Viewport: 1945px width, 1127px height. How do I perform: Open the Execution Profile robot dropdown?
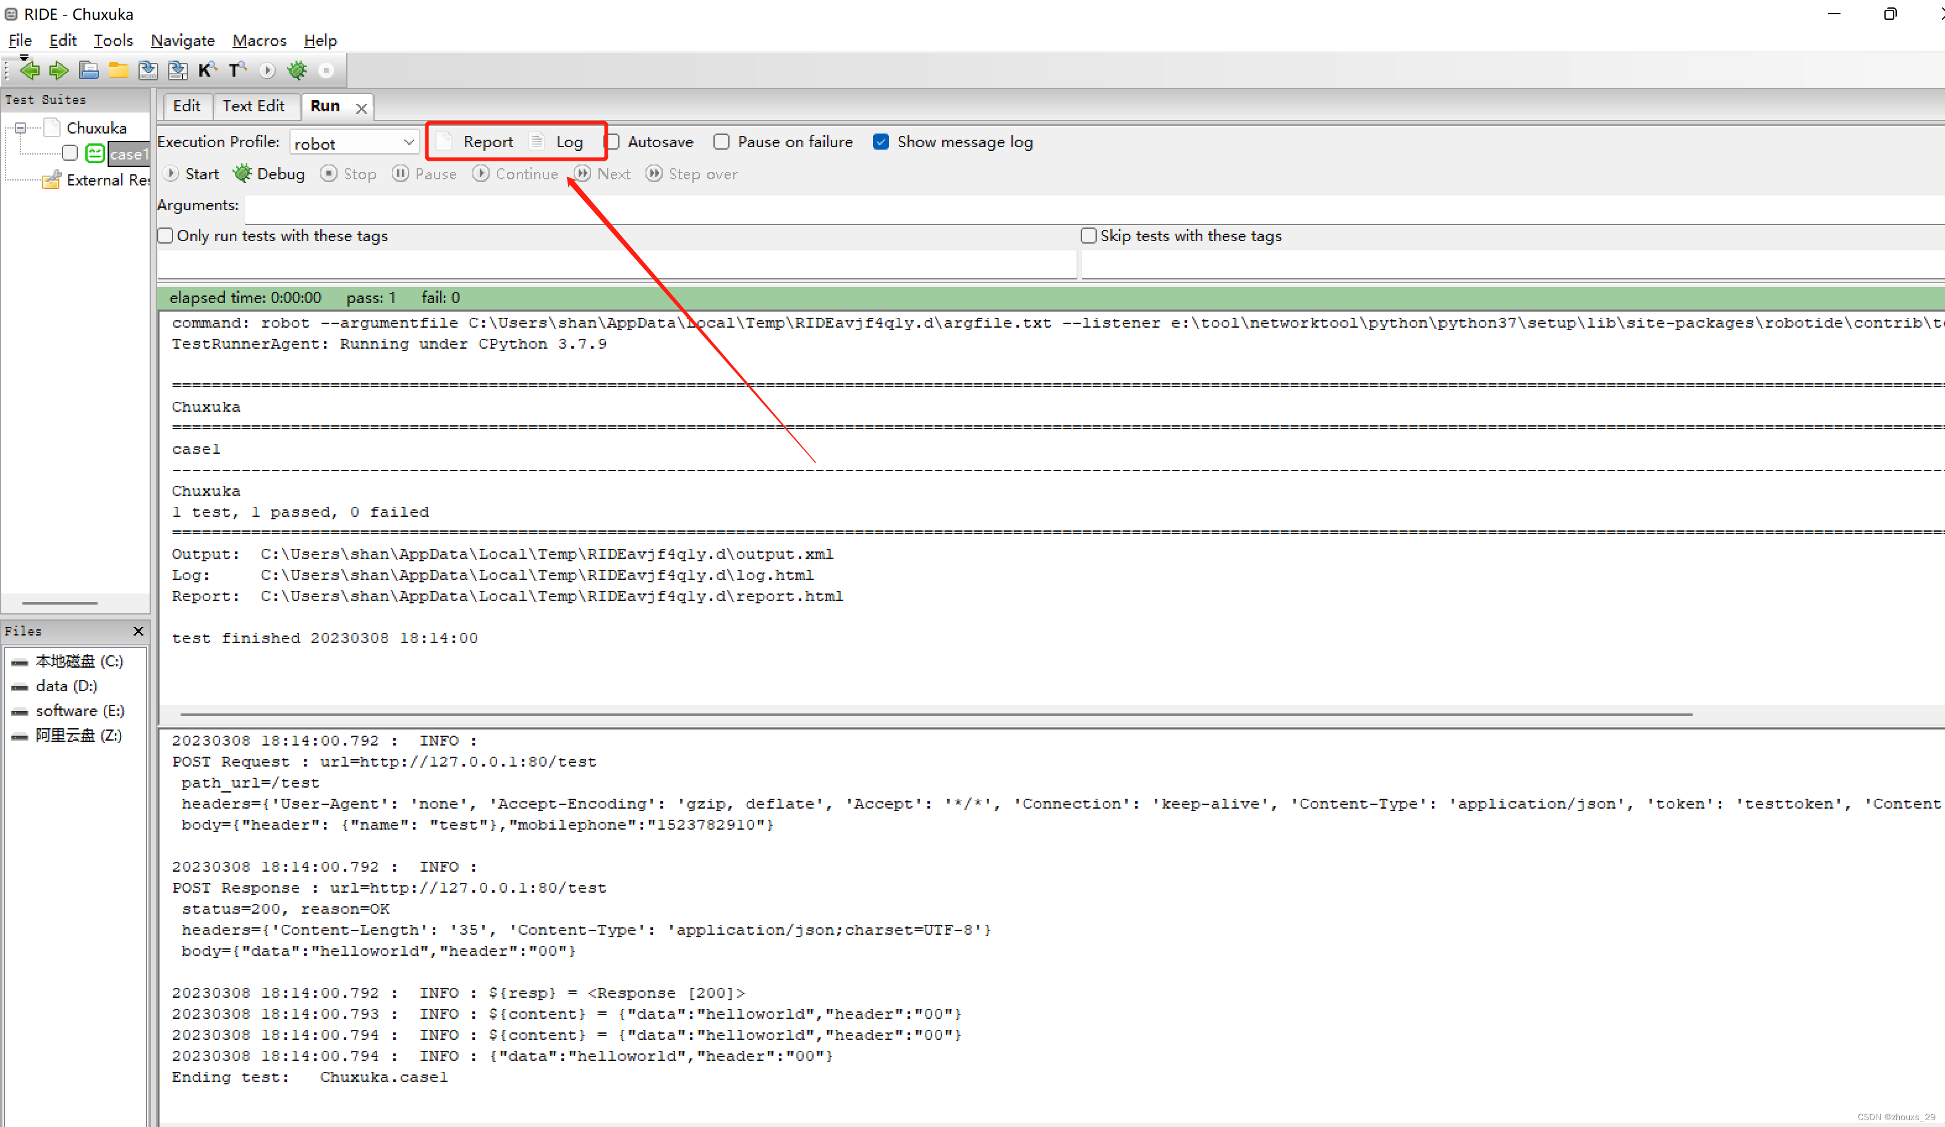355,143
